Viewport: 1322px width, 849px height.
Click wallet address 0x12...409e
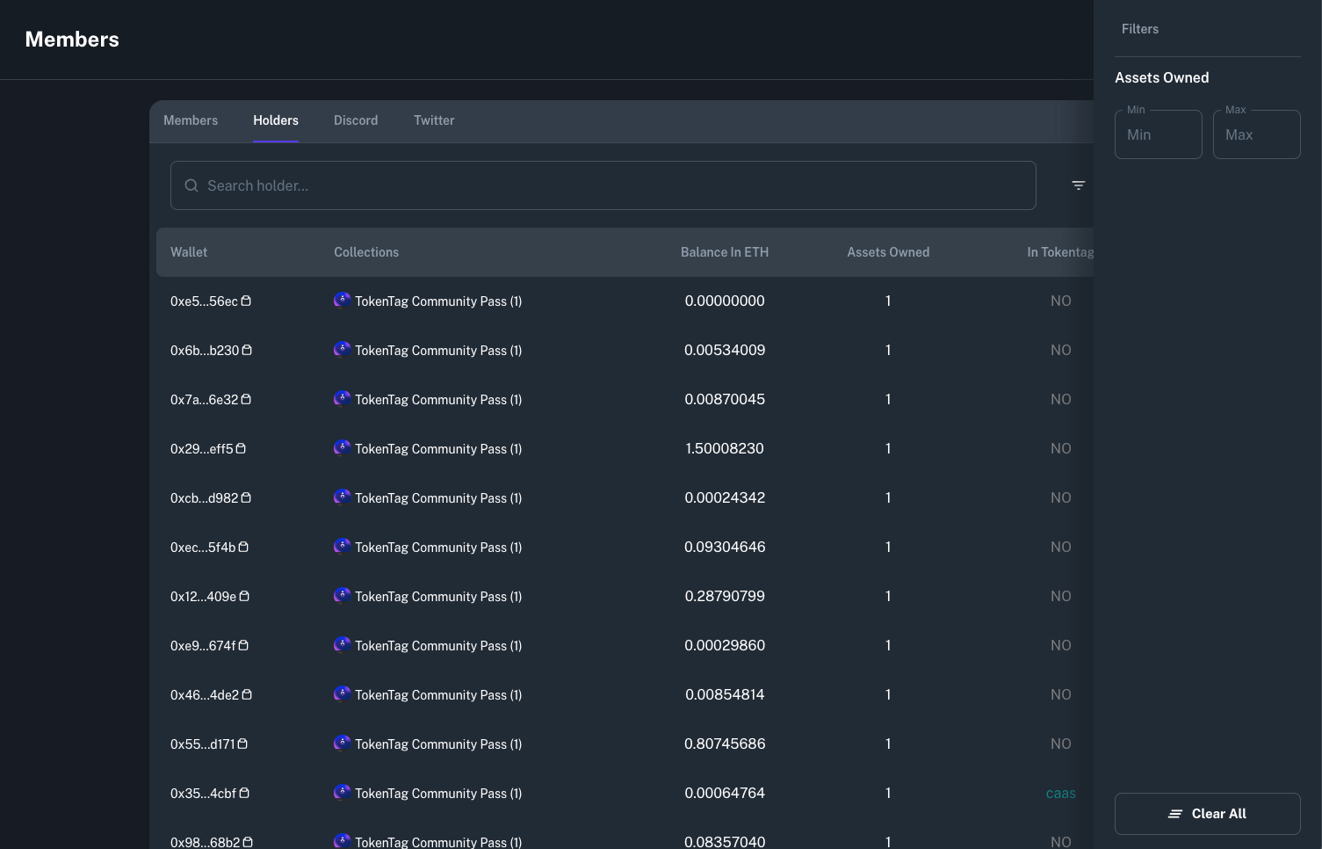204,596
